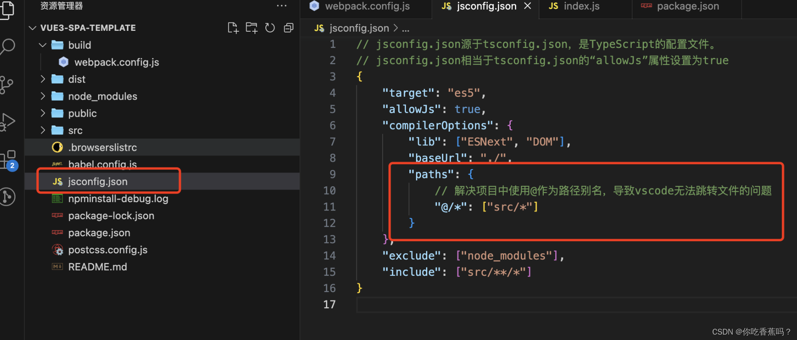Click the "include" key on line 15
This screenshot has width=797, height=340.
tap(411, 272)
